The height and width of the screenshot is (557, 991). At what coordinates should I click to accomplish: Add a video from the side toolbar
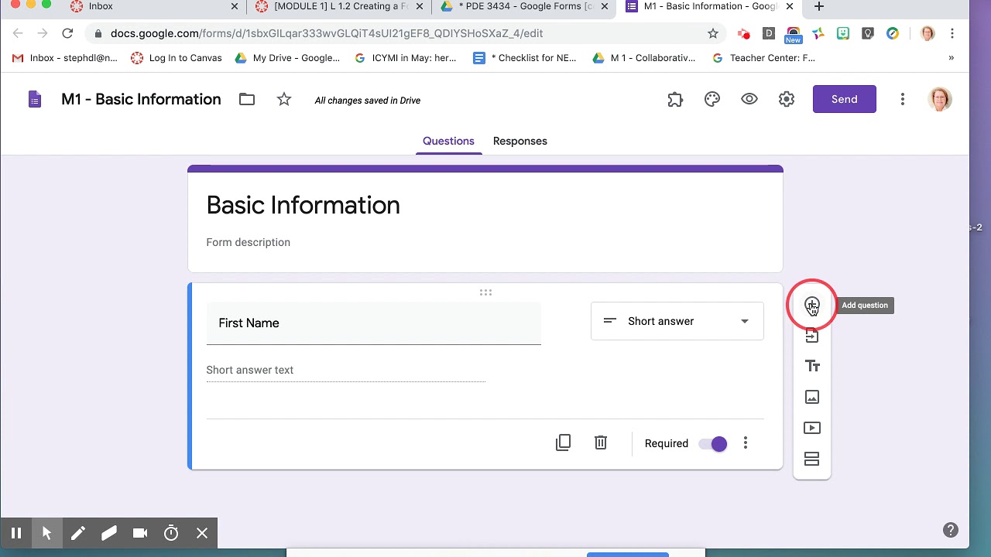(x=811, y=428)
